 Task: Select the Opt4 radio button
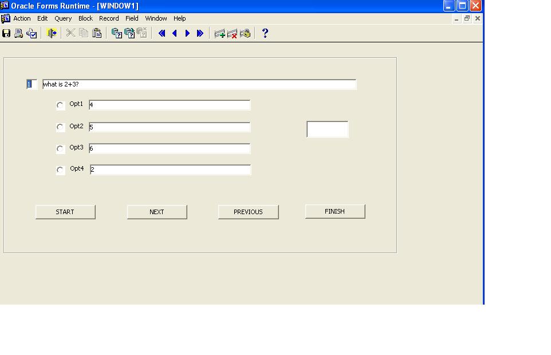[x=60, y=170]
